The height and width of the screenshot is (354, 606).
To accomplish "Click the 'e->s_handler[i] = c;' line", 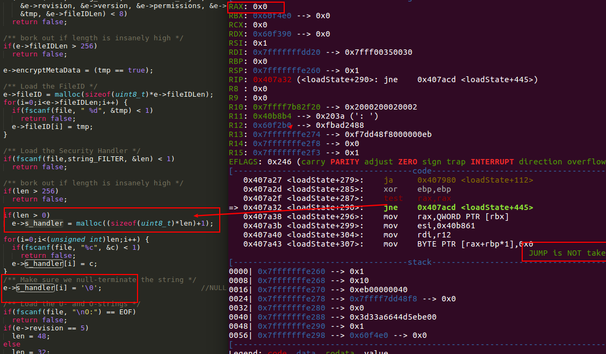I will pos(54,264).
